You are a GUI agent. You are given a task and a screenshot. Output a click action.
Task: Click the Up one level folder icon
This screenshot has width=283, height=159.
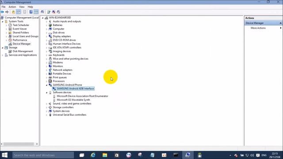[13, 12]
